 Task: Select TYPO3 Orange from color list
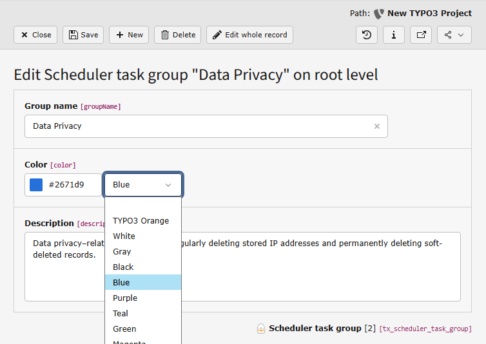(141, 220)
